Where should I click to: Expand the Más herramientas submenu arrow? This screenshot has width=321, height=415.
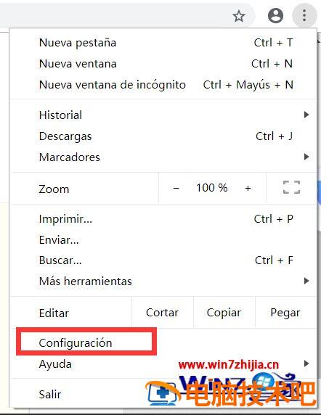click(x=306, y=281)
